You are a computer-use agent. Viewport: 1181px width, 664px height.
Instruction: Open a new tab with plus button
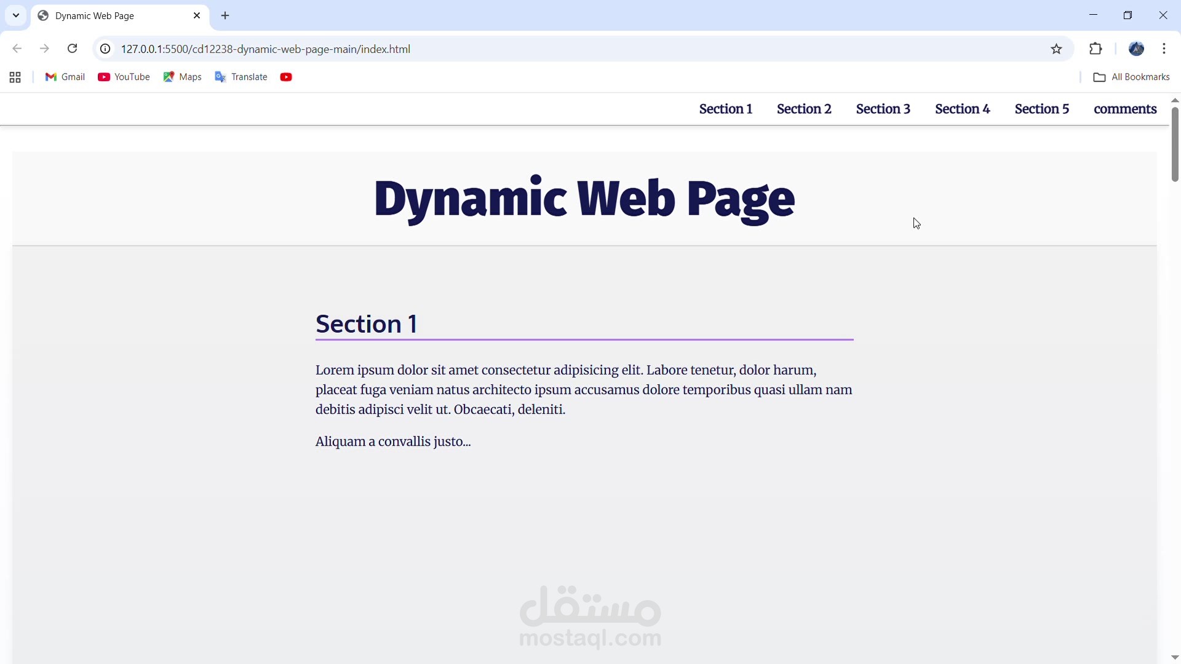(x=225, y=16)
